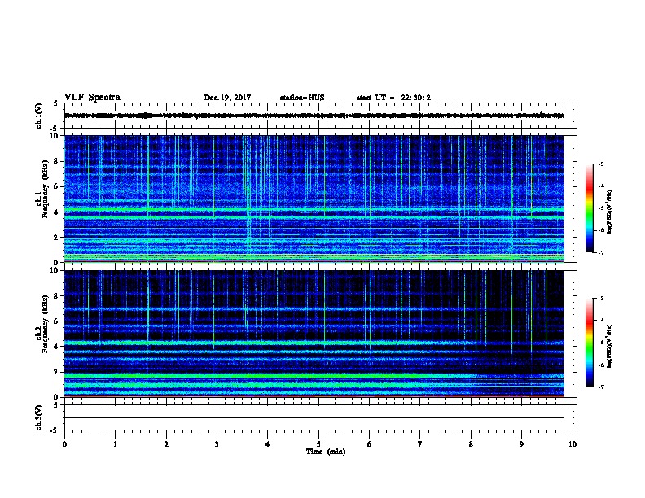Click the ch.1 spectrogram color scale bar
Viewport: 645px width, 498px height.
(589, 208)
